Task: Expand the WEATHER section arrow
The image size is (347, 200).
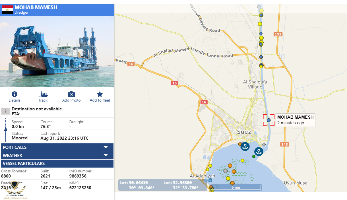Action: click(106, 156)
